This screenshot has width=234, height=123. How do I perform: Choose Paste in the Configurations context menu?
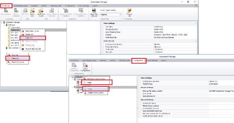tap(97, 82)
